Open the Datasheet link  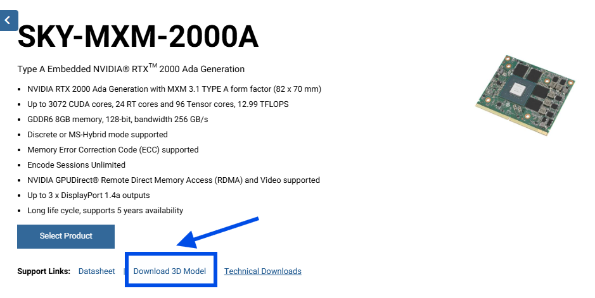pos(96,271)
